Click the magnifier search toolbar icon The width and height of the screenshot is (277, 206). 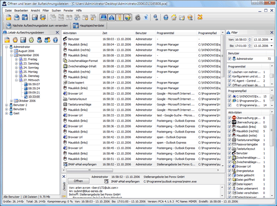coord(156,17)
